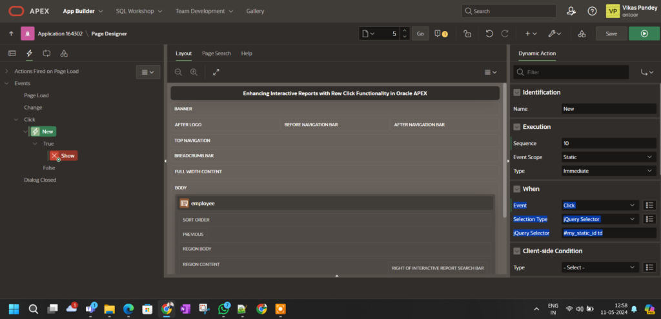Open the Help question mark icon

pos(592,11)
